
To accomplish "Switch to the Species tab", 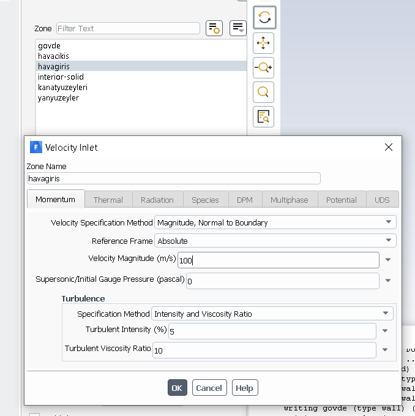I will coord(206,200).
